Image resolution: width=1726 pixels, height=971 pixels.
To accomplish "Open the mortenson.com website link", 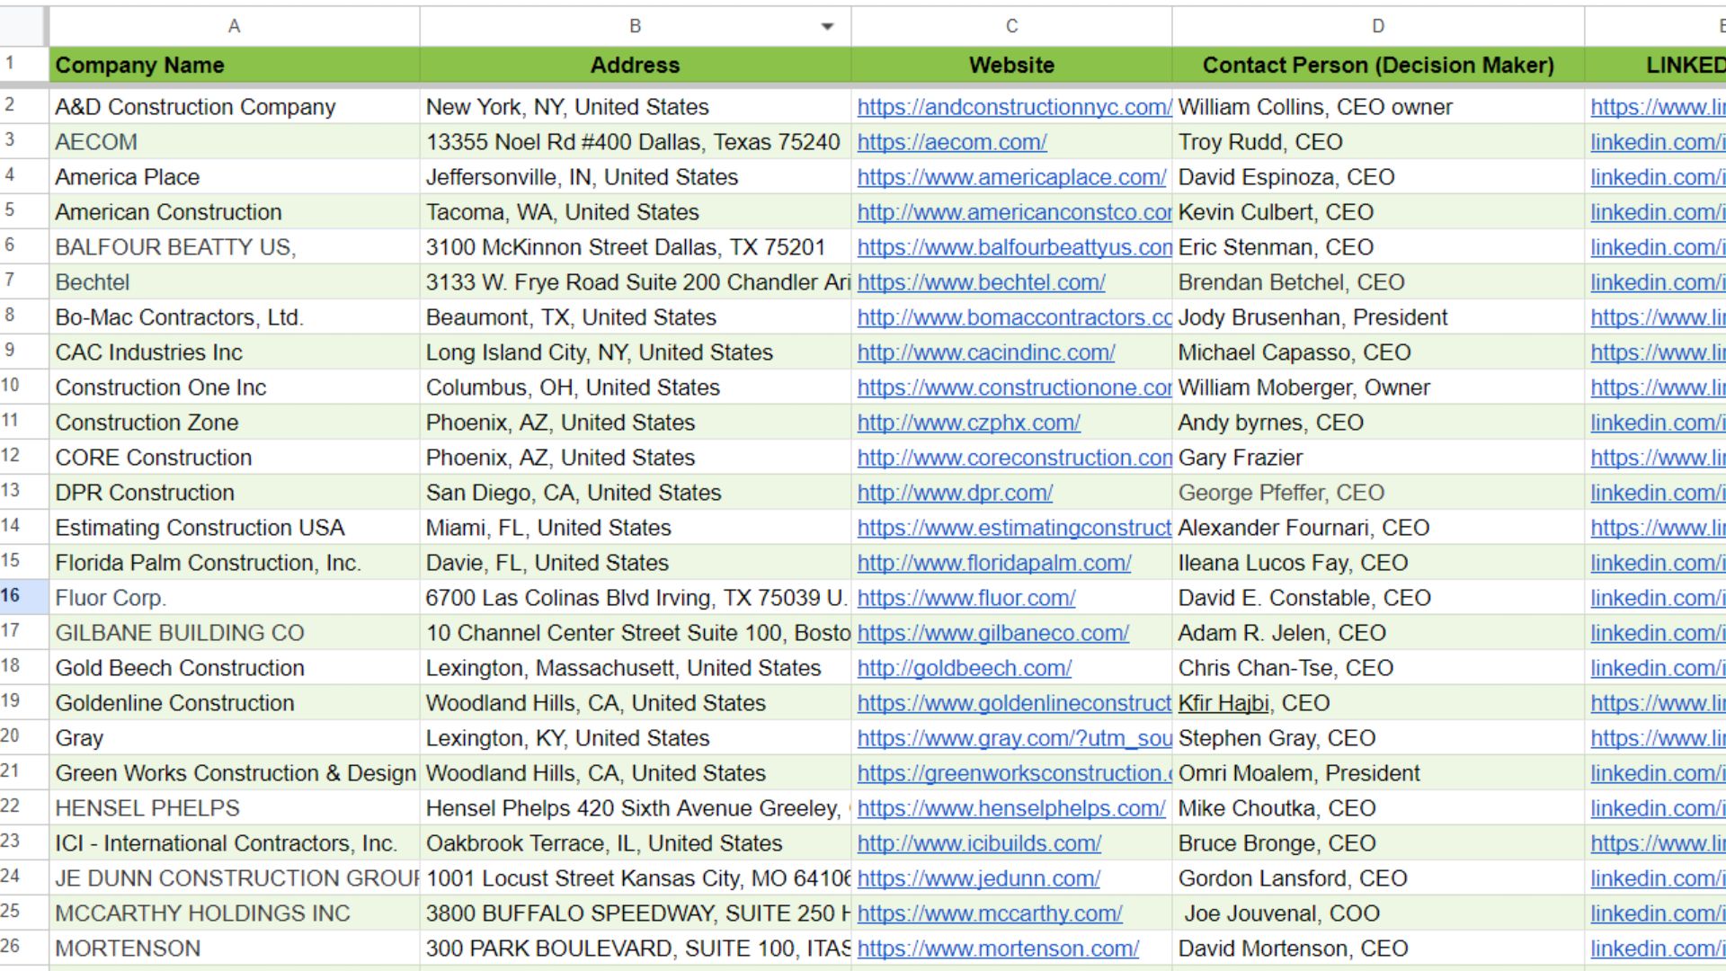I will 998,949.
